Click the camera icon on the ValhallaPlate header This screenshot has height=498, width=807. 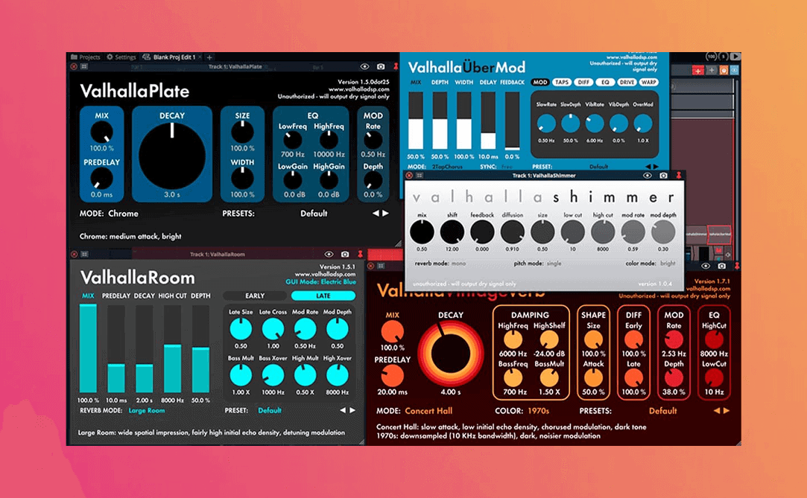(x=381, y=66)
